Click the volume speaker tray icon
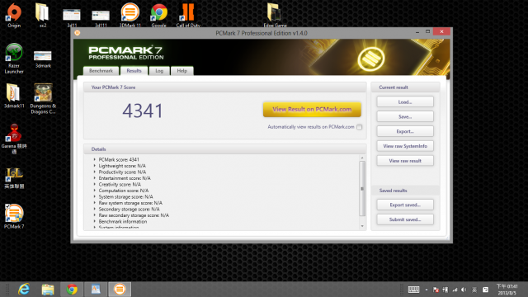528x297 pixels. coord(464,290)
